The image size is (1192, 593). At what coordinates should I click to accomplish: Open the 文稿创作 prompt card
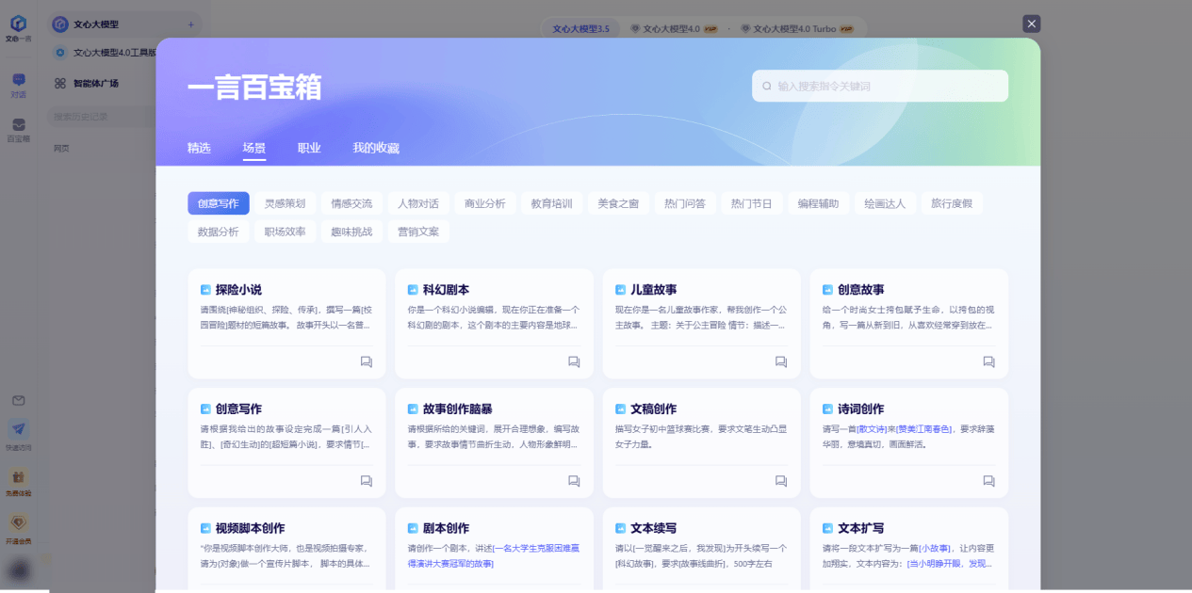[701, 433]
